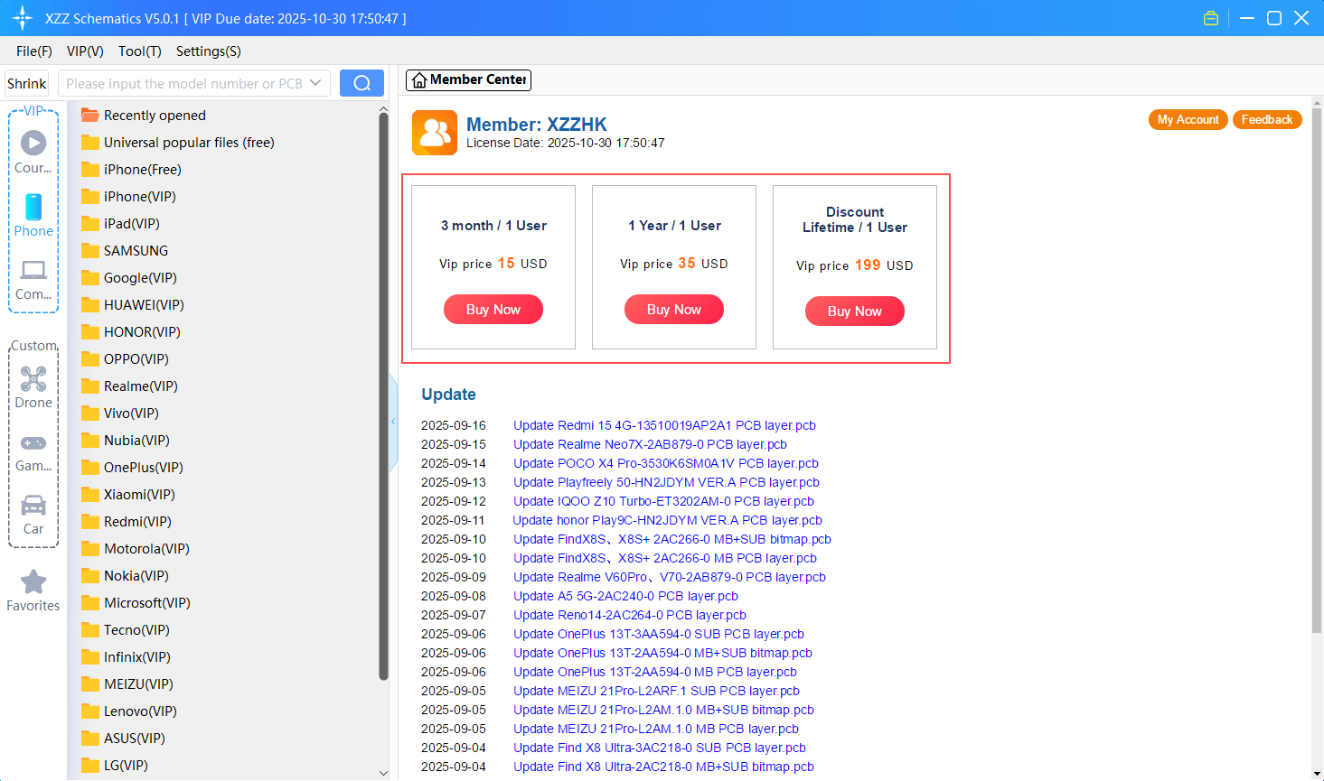Open Universal popular files (free) folder
The width and height of the screenshot is (1324, 781).
tap(178, 143)
